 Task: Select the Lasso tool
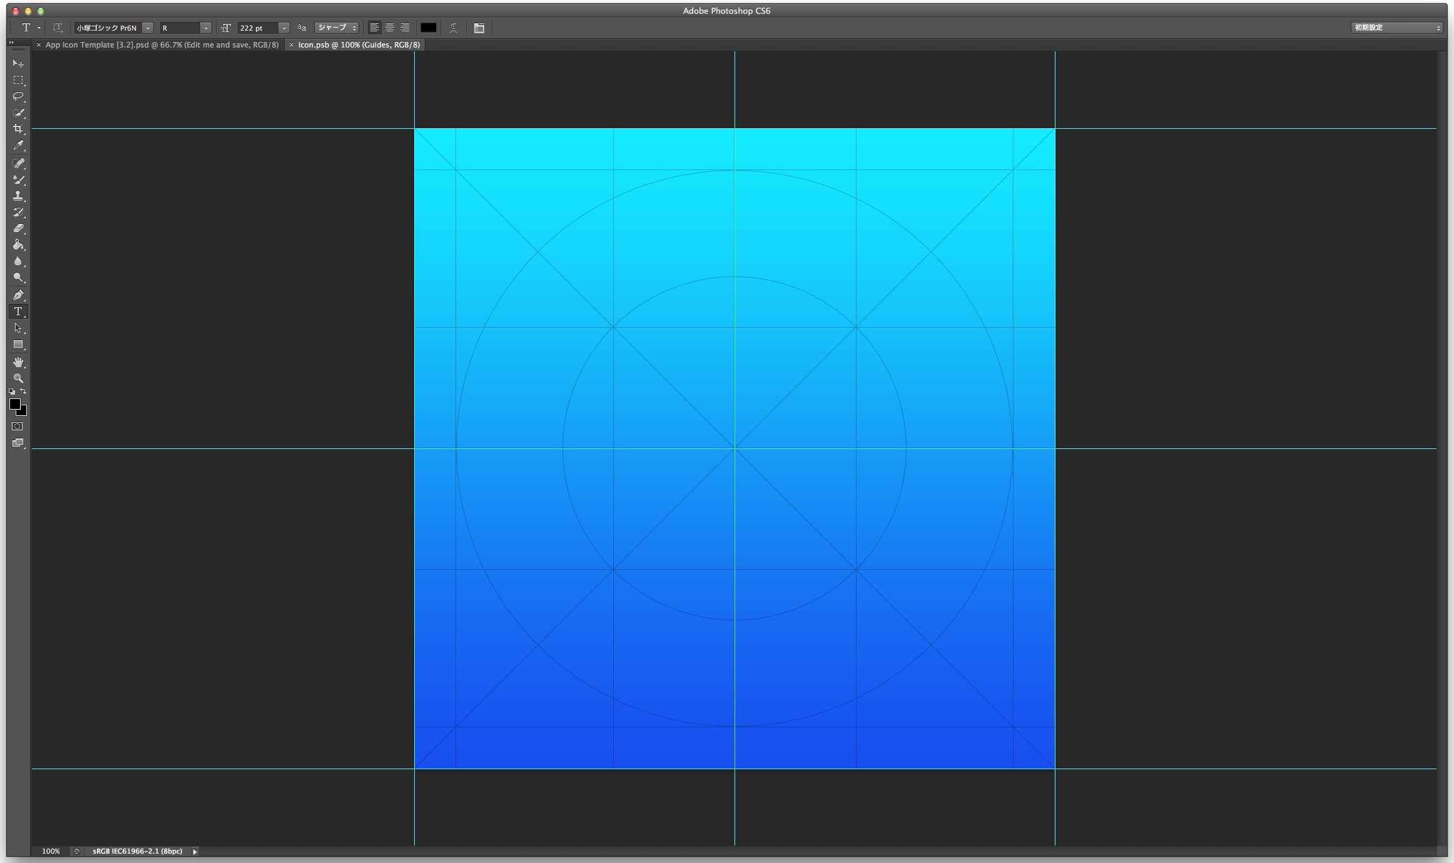[18, 96]
